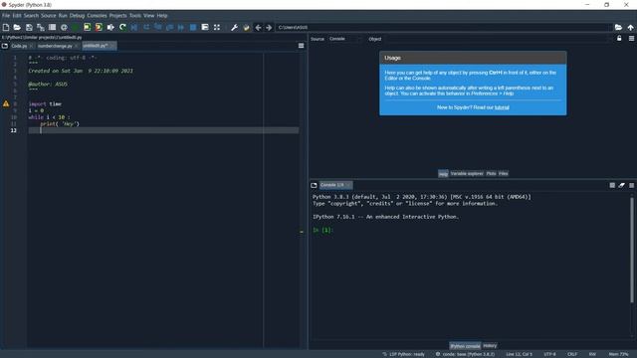Click the New file toolbar icon

(6, 27)
